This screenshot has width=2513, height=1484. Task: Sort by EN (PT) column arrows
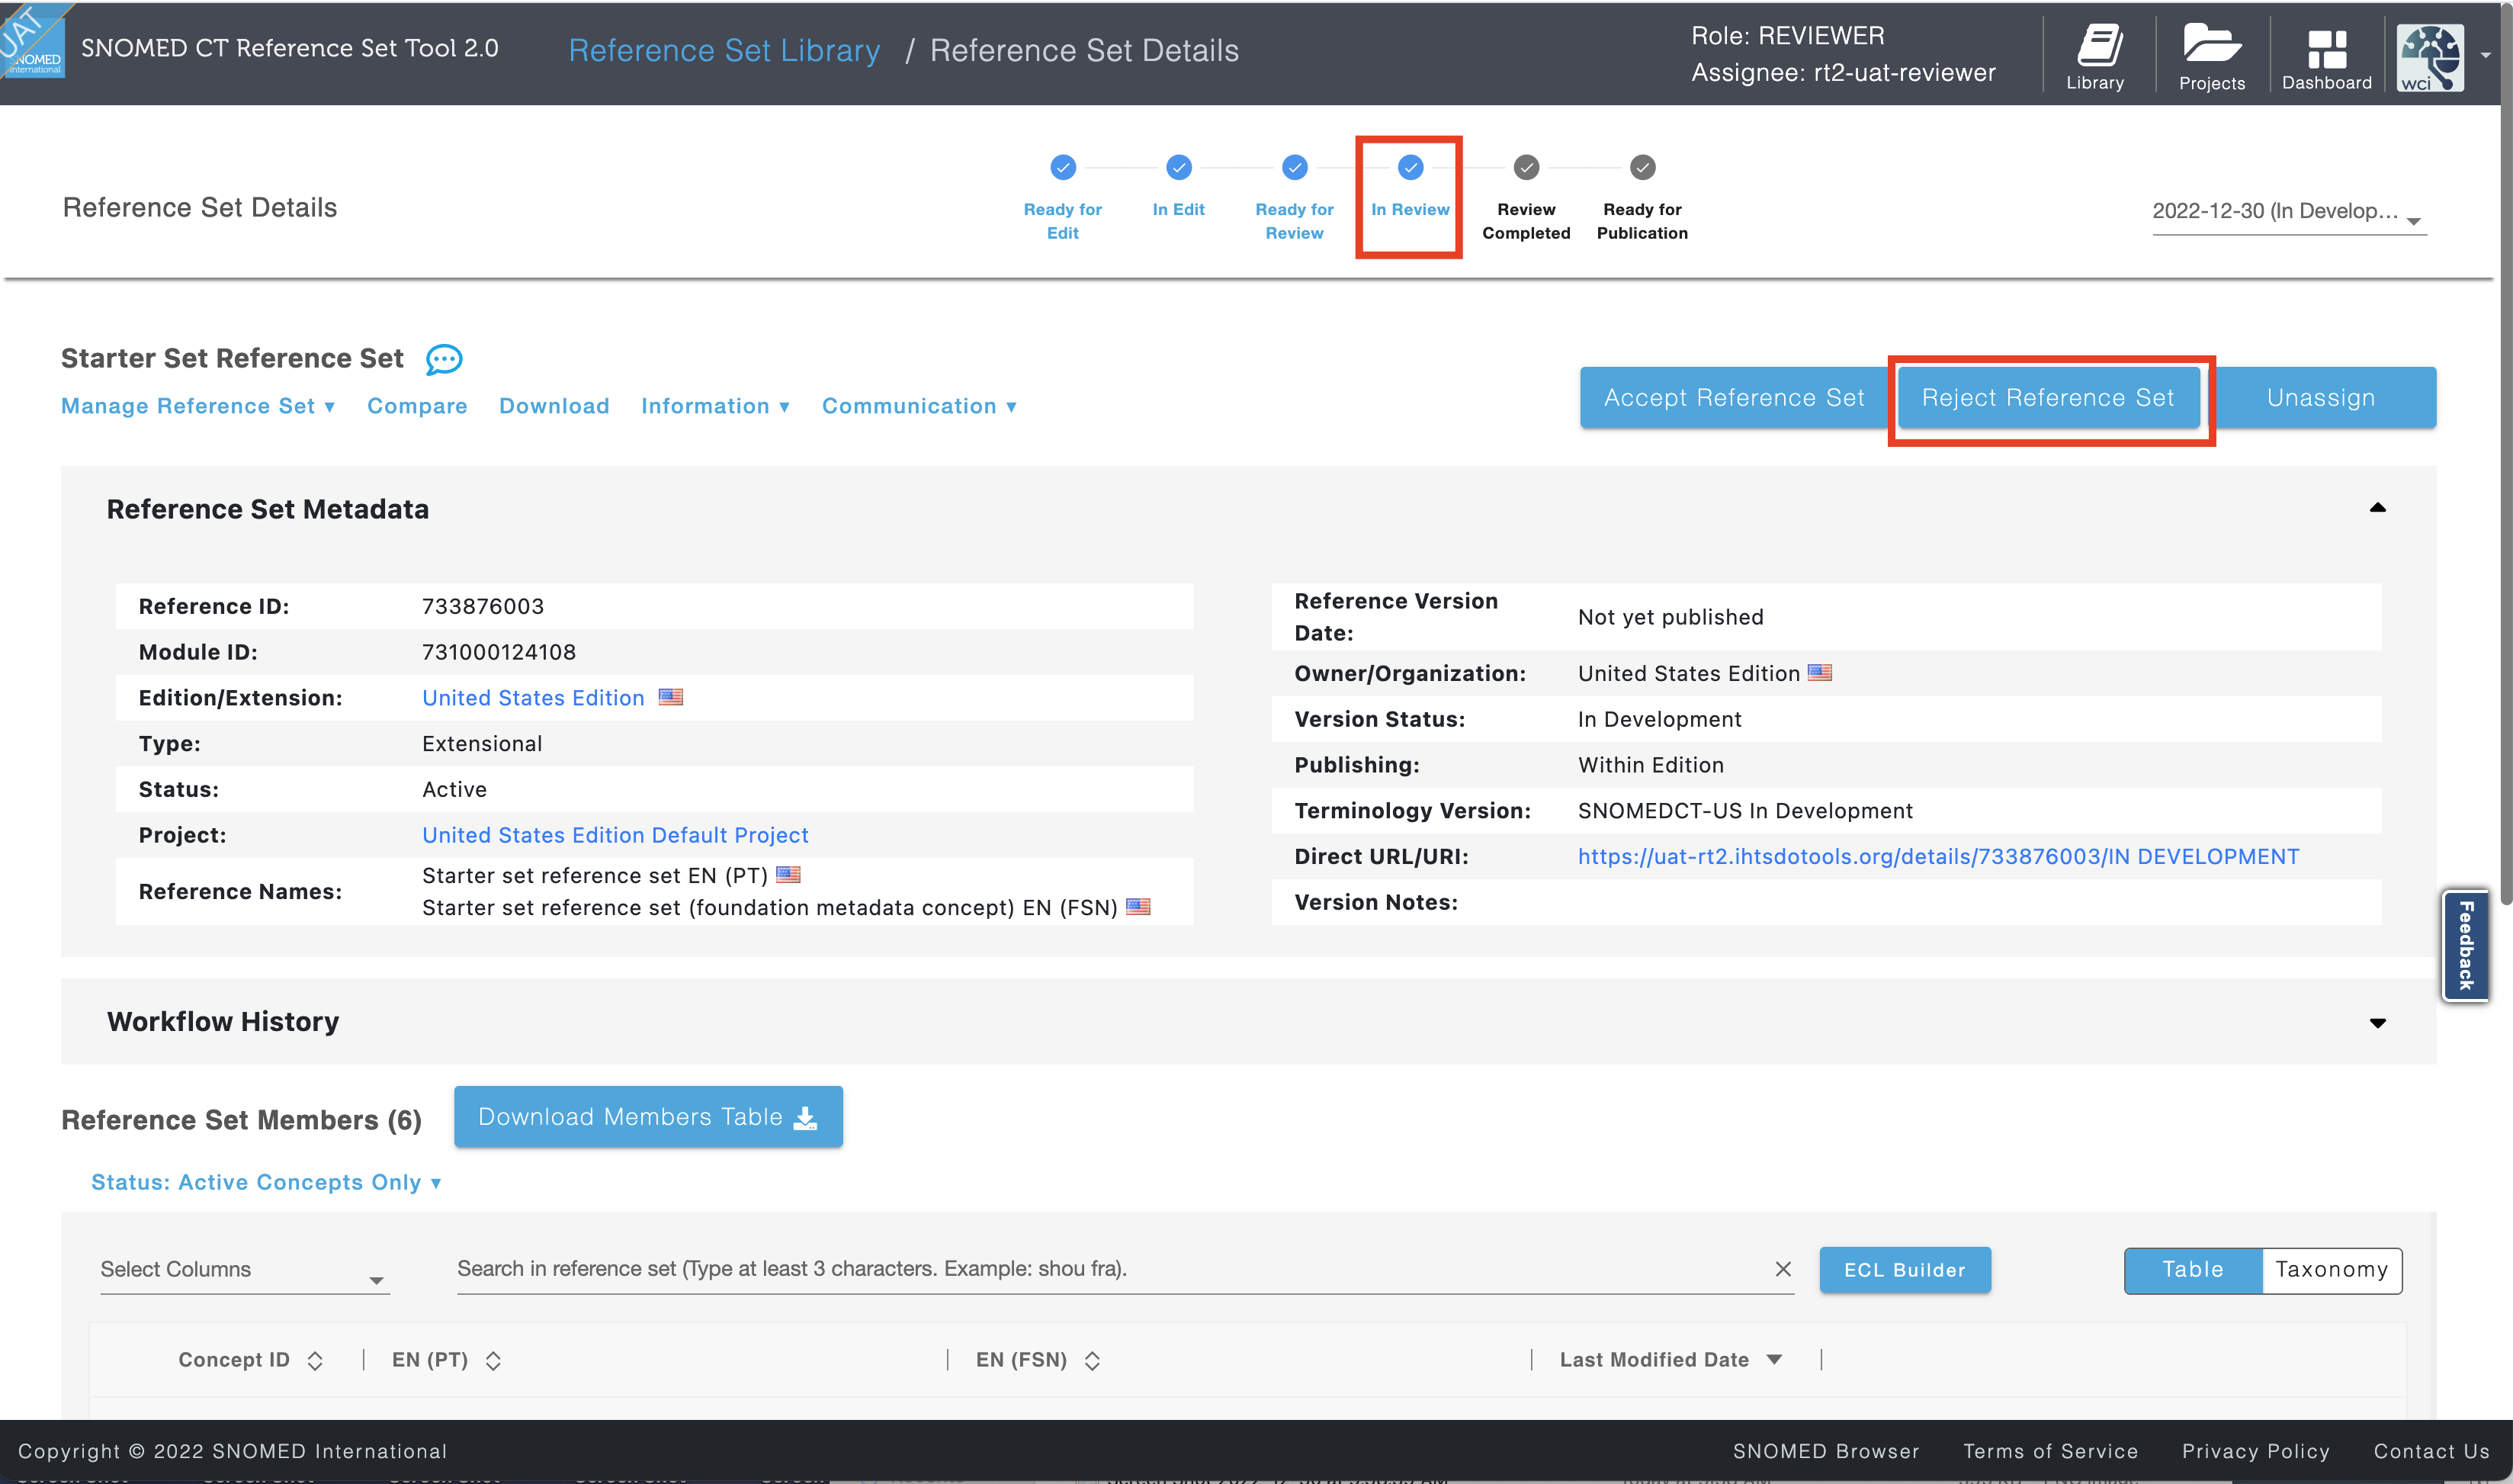pyautogui.click(x=493, y=1361)
